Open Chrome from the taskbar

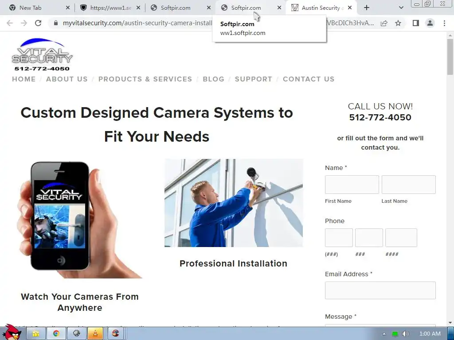pyautogui.click(x=56, y=334)
